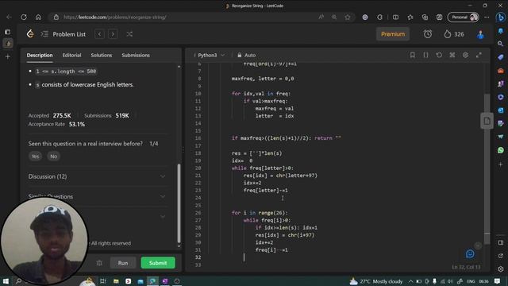The height and width of the screenshot is (286, 508).
Task: Toggle split screen icon in browser toolbar
Action: coord(395,17)
